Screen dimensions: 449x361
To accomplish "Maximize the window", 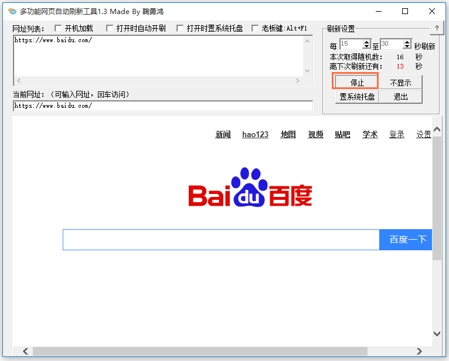I will click(x=405, y=12).
